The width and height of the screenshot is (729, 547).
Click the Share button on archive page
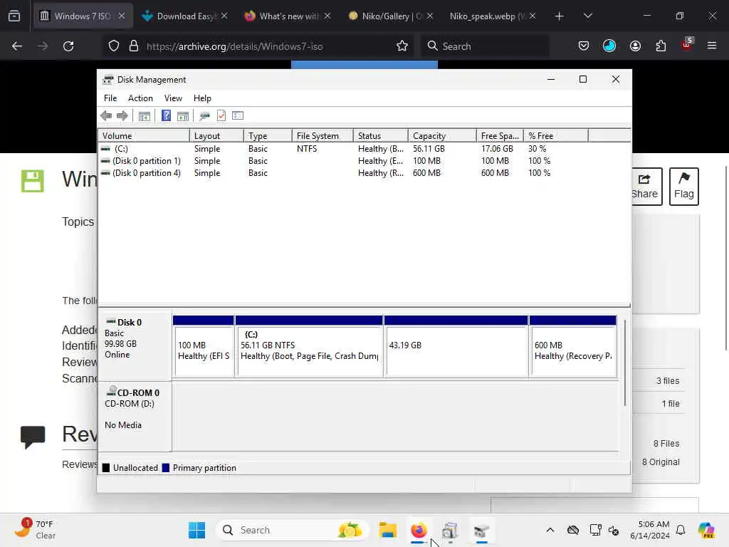point(646,187)
